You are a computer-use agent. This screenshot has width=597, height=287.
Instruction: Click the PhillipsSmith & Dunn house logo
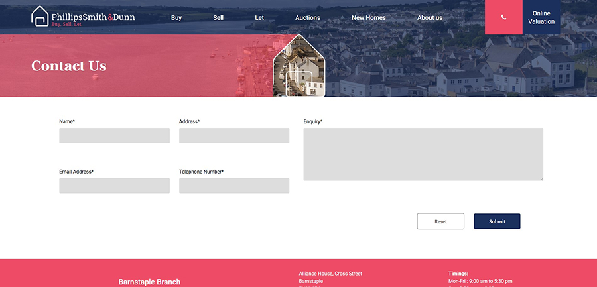click(40, 17)
